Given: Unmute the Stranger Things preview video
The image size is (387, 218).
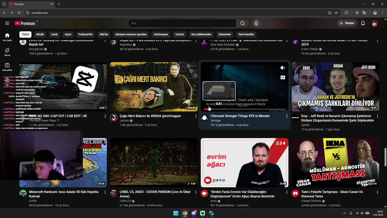Looking at the screenshot, I should tap(283, 68).
